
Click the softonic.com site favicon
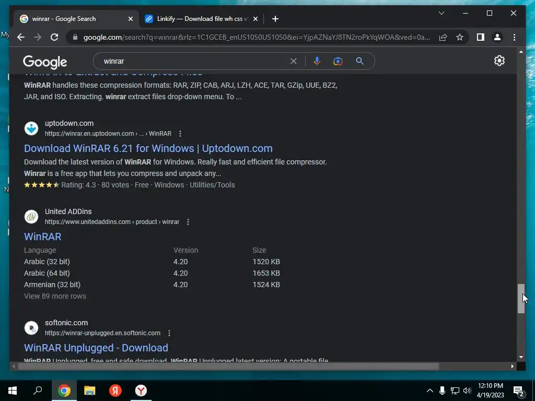[x=31, y=328]
